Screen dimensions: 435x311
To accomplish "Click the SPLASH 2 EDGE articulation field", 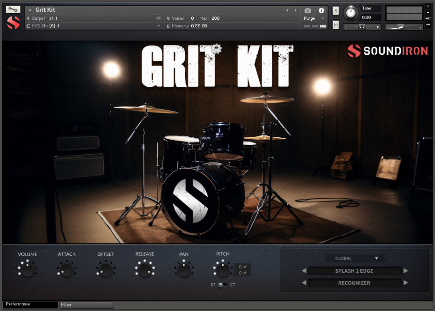I will coord(355,271).
